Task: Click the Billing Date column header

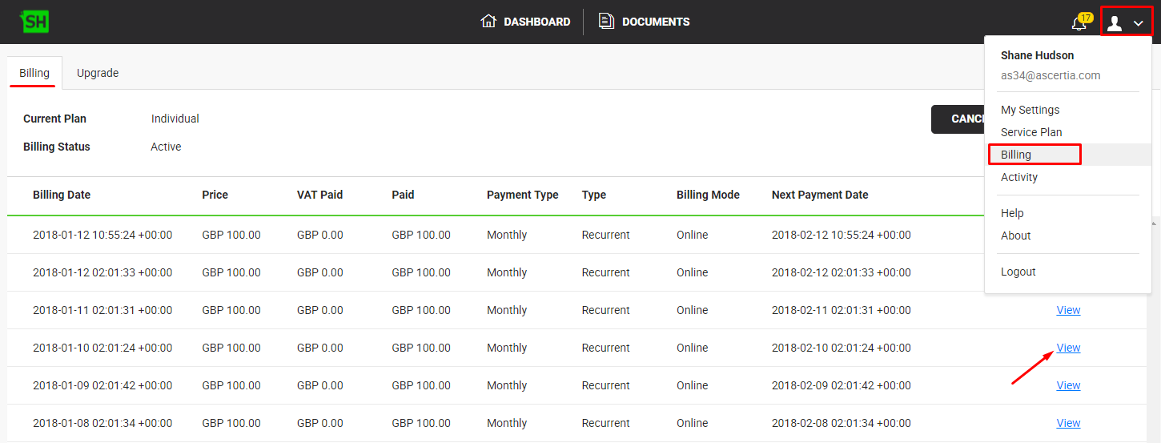Action: coord(62,195)
